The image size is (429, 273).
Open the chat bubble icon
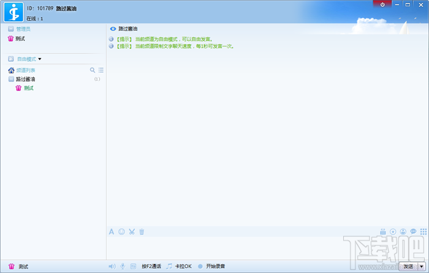pyautogui.click(x=413, y=232)
